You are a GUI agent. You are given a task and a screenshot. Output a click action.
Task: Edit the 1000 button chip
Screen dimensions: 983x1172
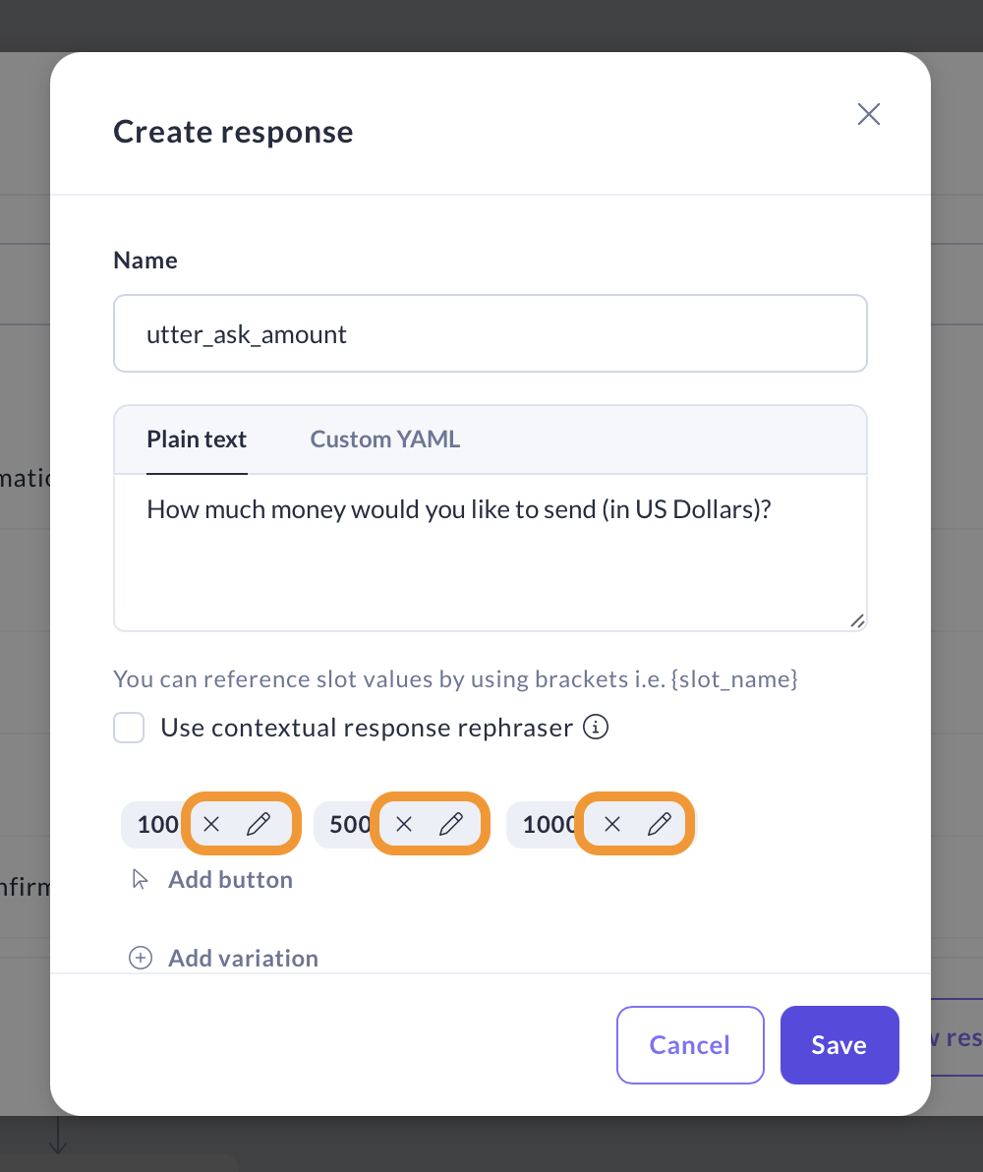(x=660, y=824)
